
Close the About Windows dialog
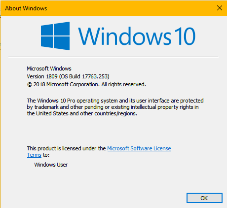pyautogui.click(x=220, y=8)
